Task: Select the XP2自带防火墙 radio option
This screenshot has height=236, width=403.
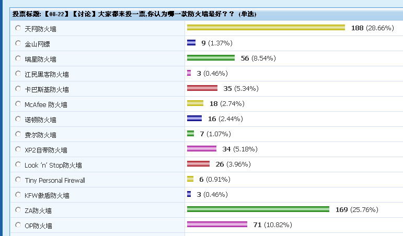Action: (x=18, y=149)
